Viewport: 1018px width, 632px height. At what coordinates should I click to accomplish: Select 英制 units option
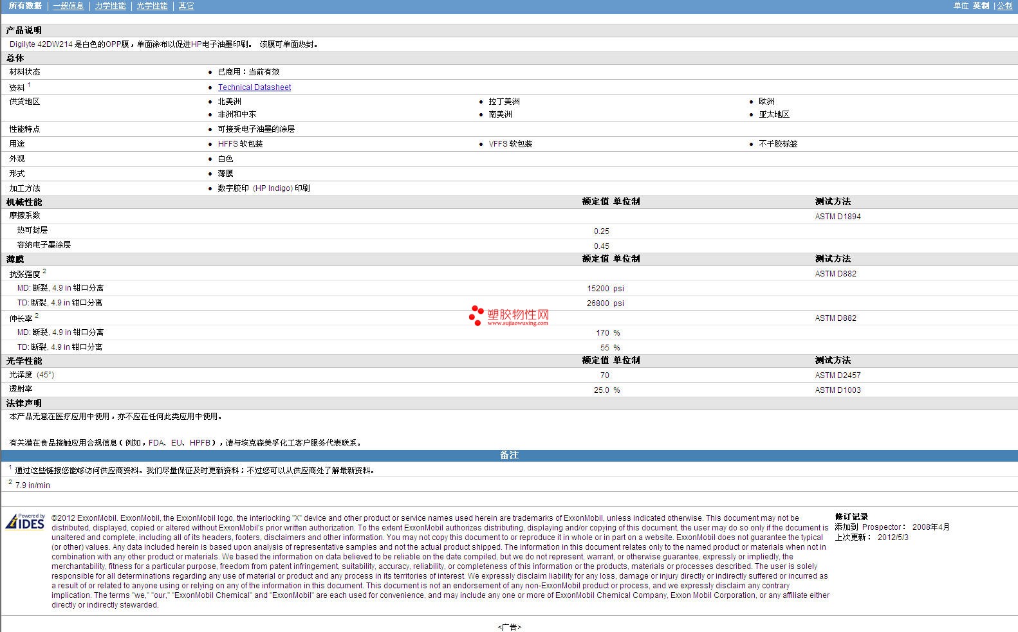(x=981, y=6)
